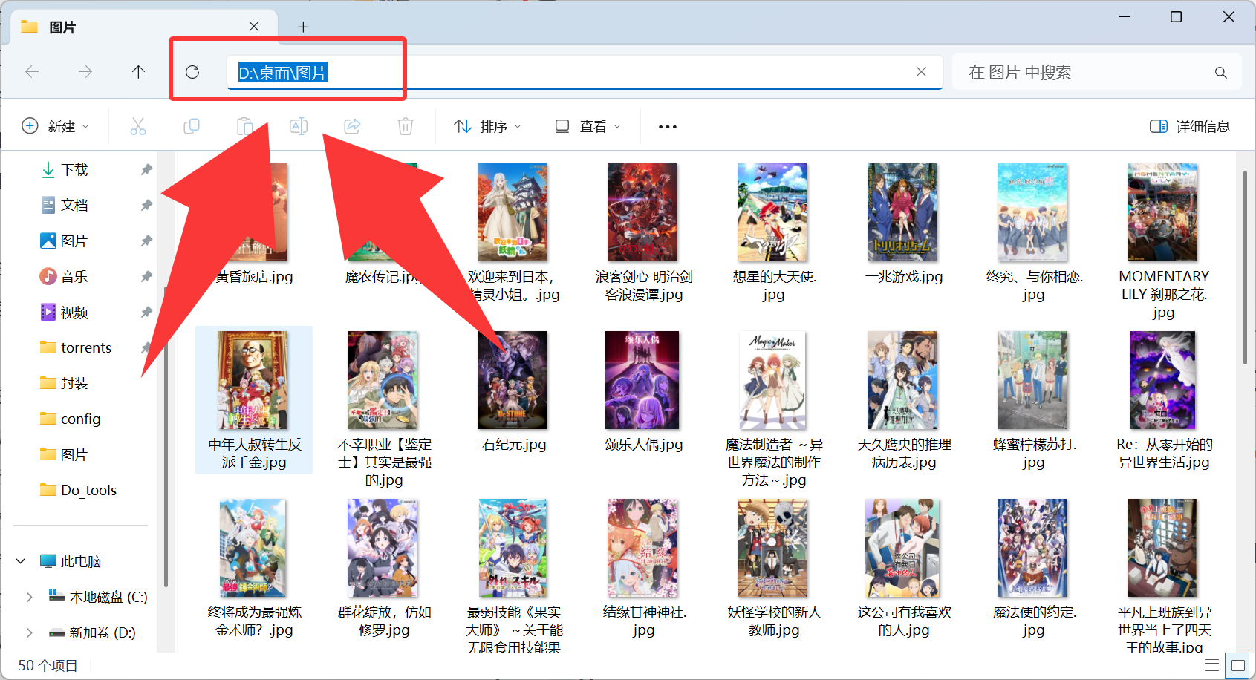Click the Cut scissors icon
Screen dimensions: 1256x680
pos(138,127)
